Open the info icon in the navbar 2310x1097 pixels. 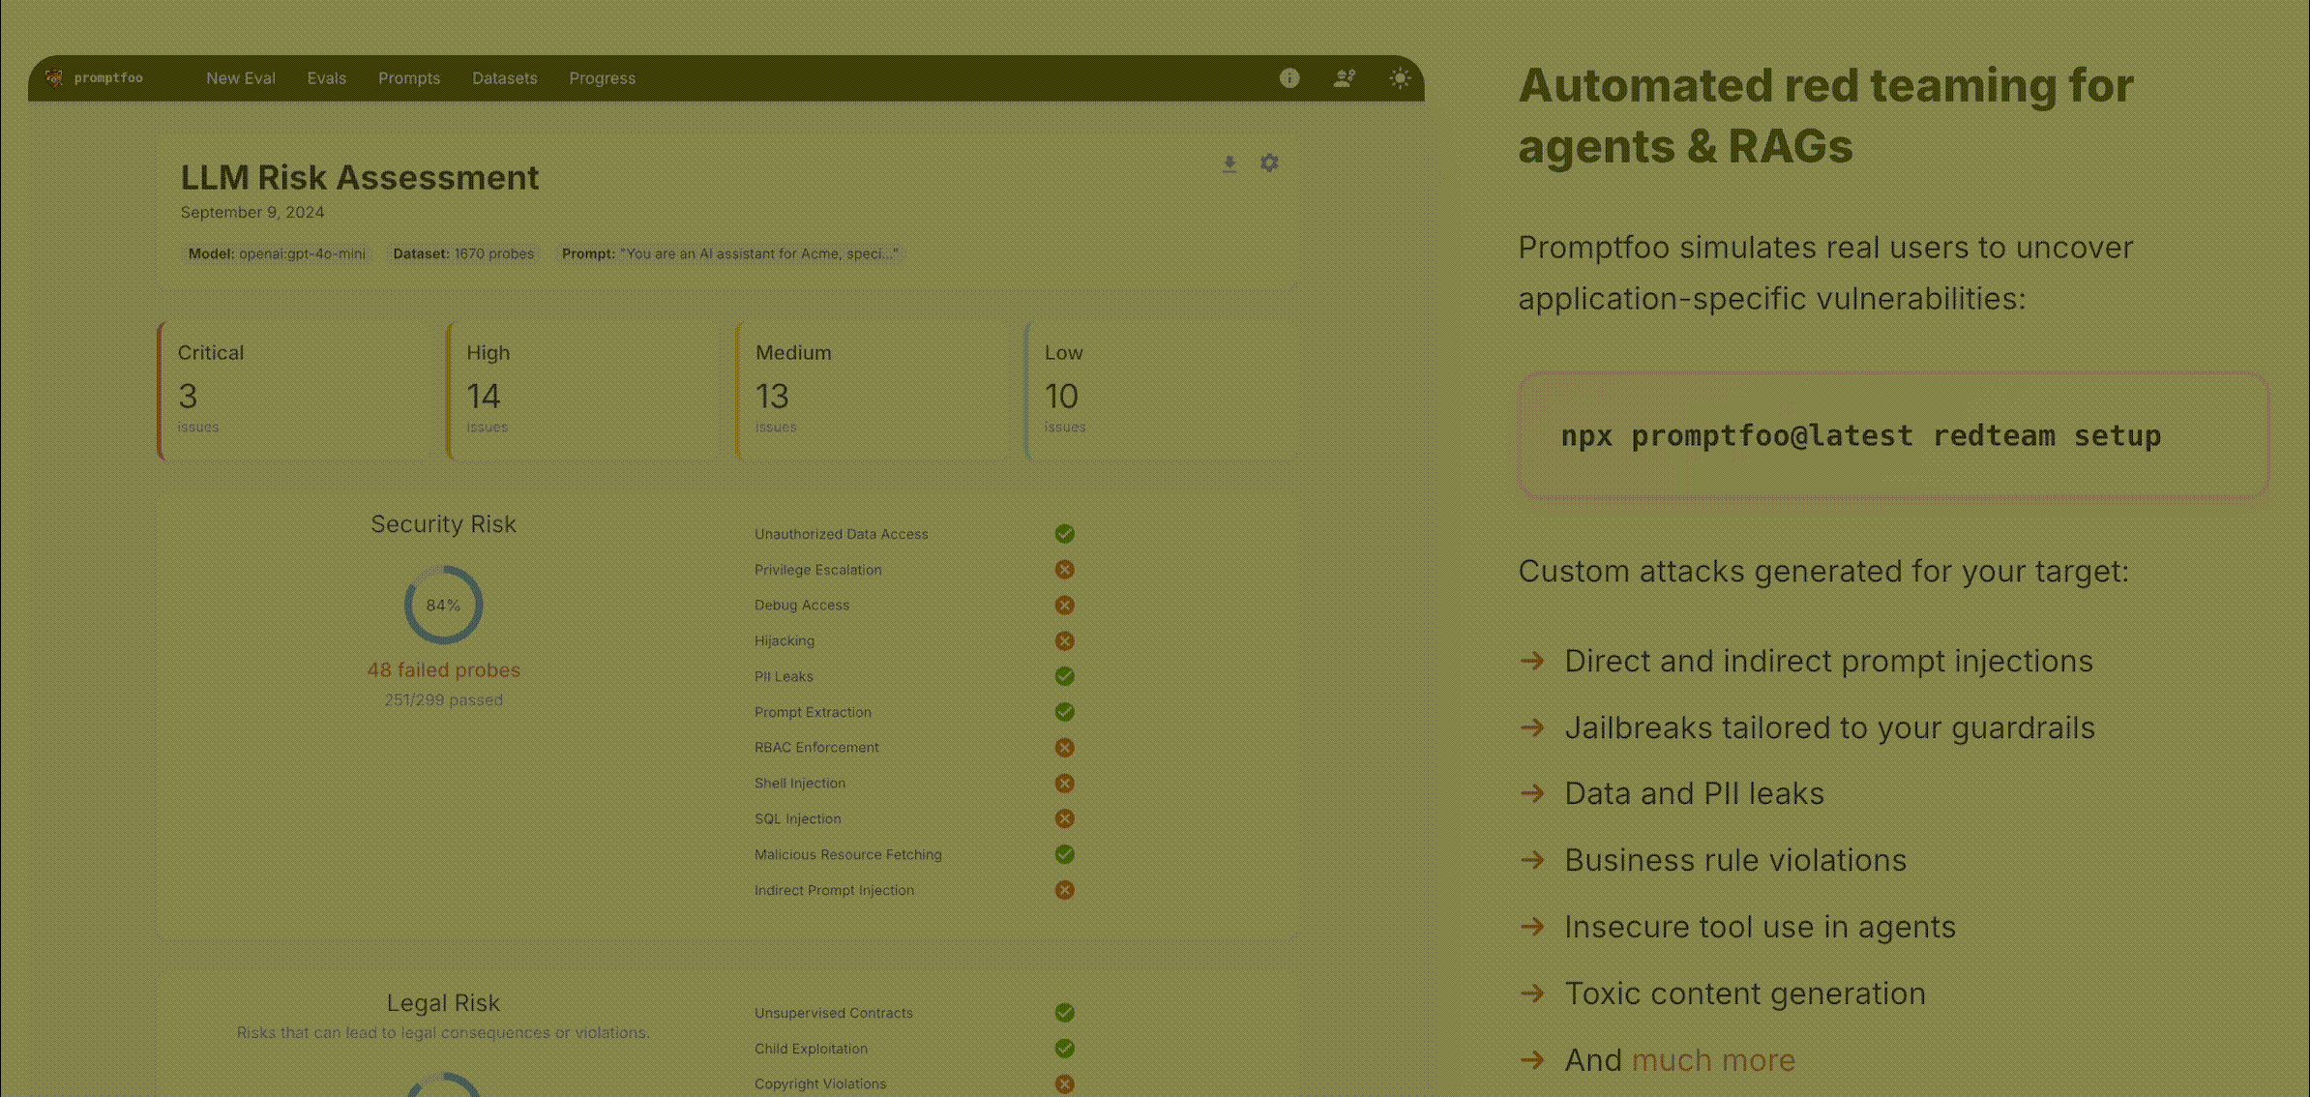[1288, 78]
